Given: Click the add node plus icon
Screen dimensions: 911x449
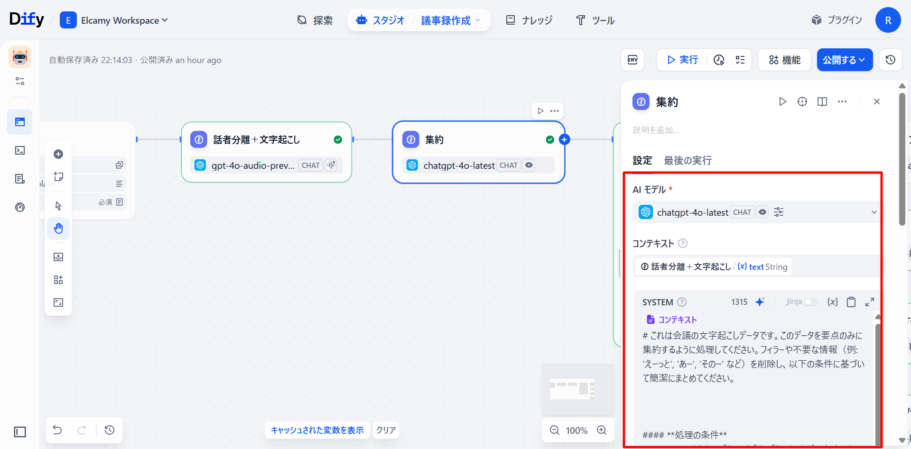Looking at the screenshot, I should (x=58, y=154).
